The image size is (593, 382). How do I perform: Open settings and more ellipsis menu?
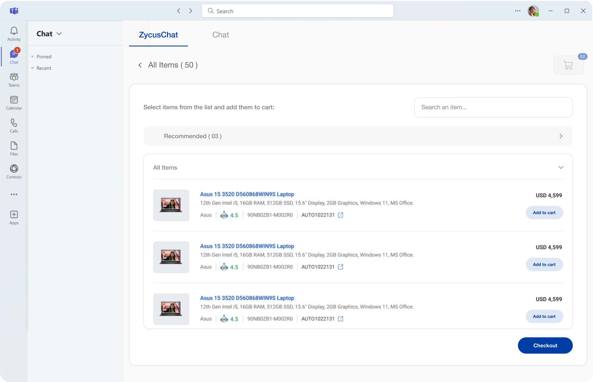tap(518, 11)
